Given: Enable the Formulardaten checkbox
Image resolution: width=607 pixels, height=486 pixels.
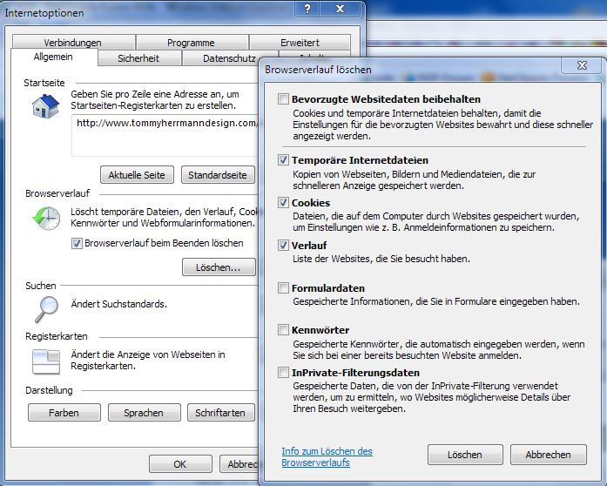Looking at the screenshot, I should pyautogui.click(x=283, y=287).
